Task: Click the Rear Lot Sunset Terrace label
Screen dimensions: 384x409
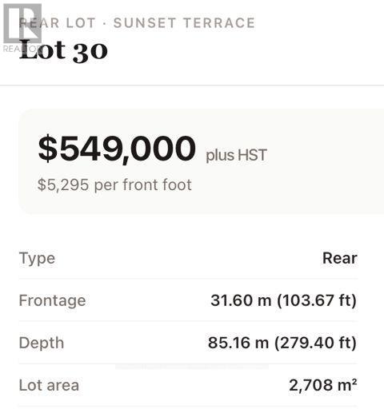Action: click(137, 23)
